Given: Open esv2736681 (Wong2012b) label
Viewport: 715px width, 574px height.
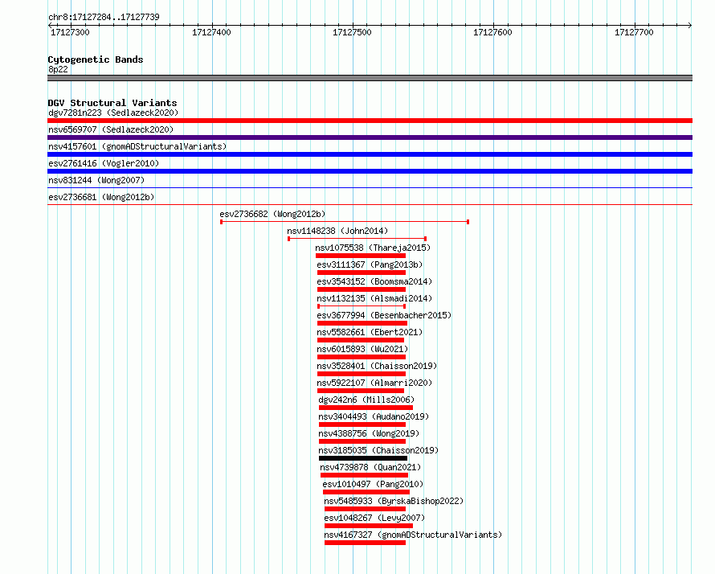Looking at the screenshot, I should (x=101, y=197).
